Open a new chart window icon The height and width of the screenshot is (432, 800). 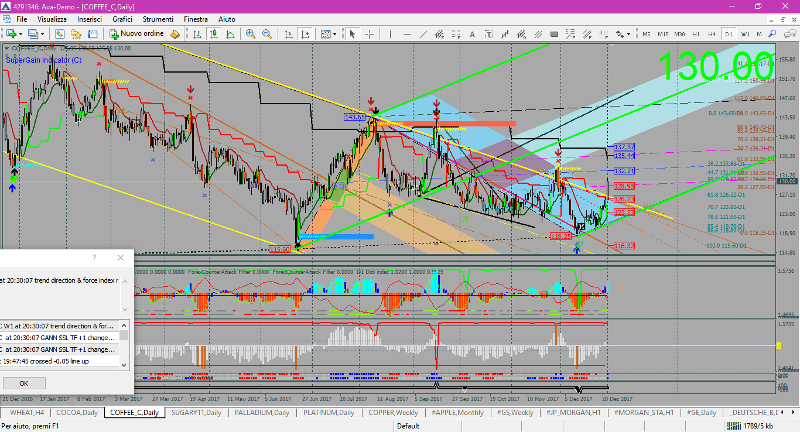pos(11,34)
